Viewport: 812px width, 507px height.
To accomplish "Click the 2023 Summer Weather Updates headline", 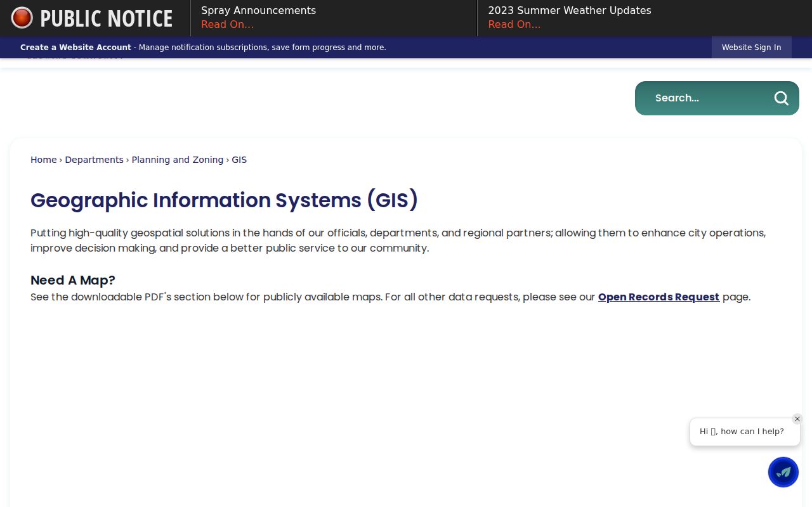I will [570, 11].
